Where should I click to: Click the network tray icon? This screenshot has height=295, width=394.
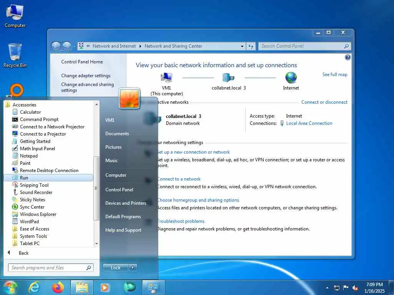point(336,288)
